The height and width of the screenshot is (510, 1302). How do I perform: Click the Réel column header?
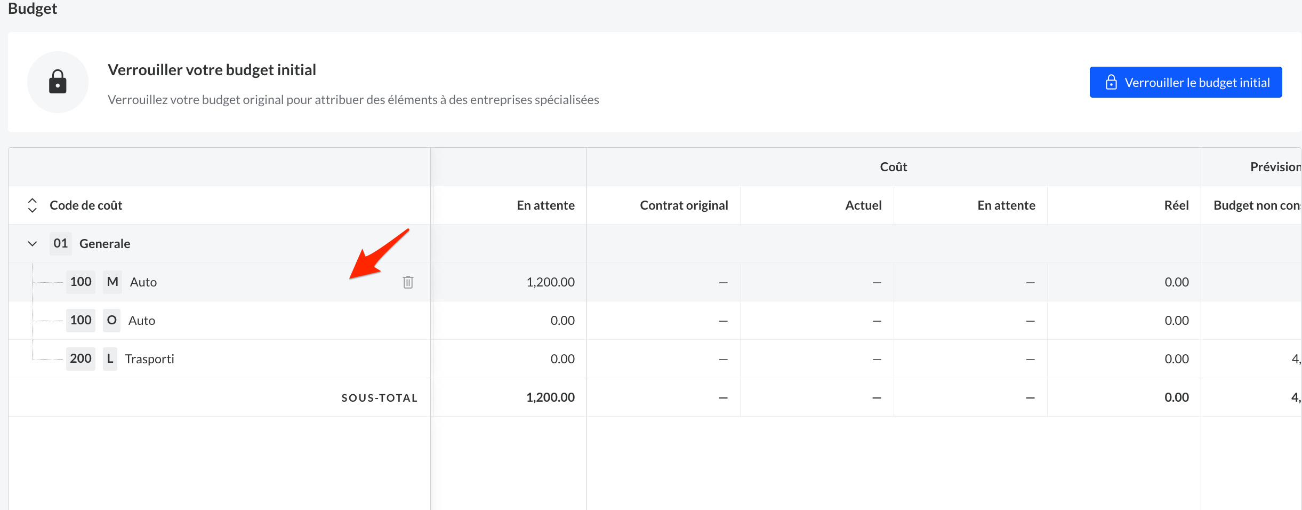click(1176, 205)
